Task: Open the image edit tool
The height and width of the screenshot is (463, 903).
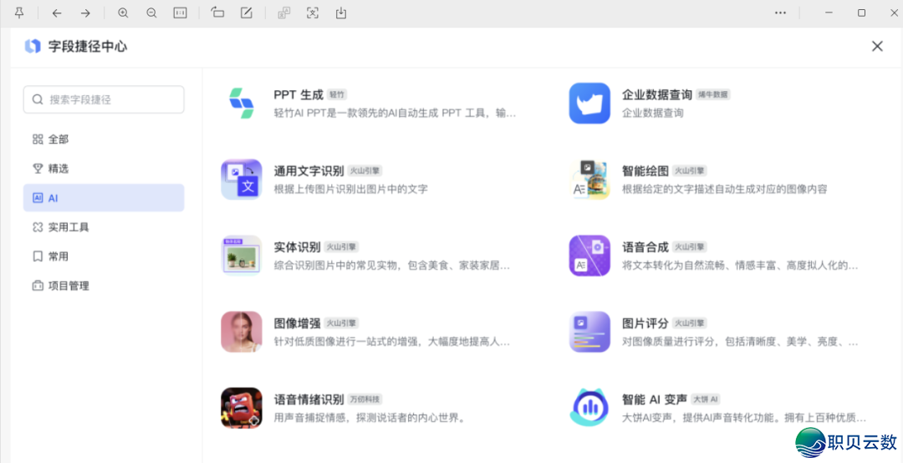Action: click(x=247, y=13)
